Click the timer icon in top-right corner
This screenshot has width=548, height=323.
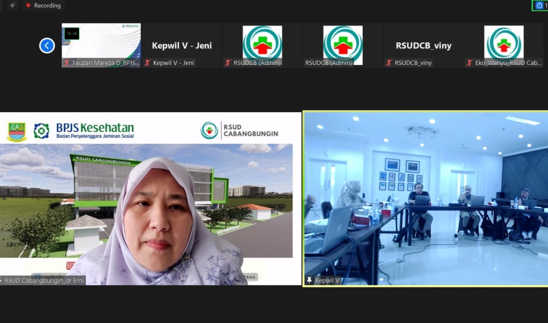(x=540, y=5)
